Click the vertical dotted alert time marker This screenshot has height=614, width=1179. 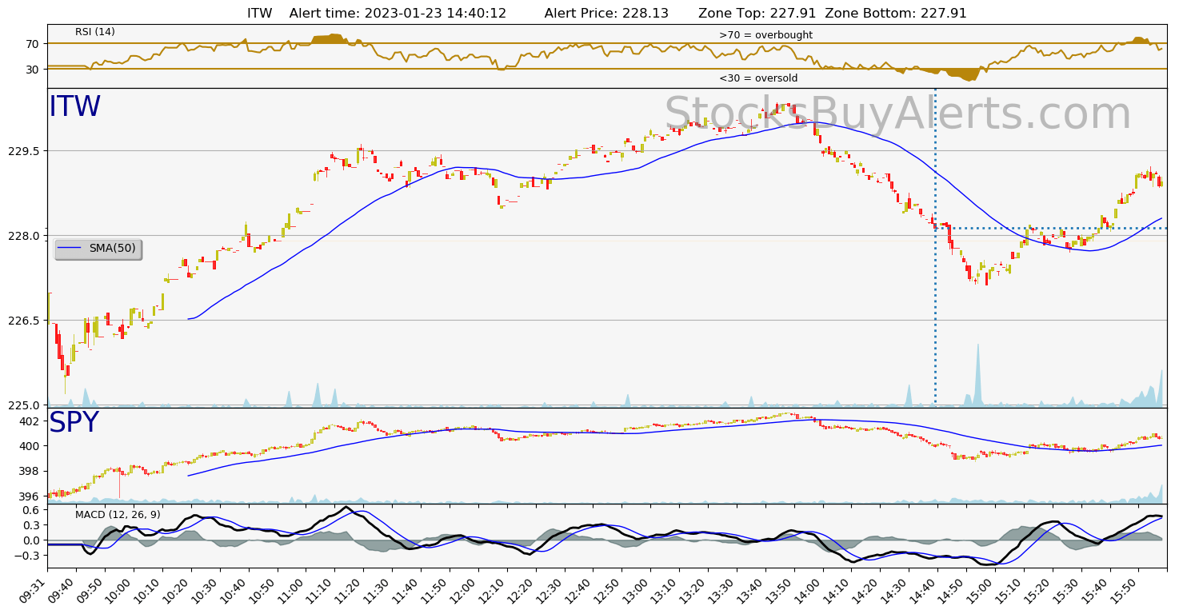click(x=935, y=248)
